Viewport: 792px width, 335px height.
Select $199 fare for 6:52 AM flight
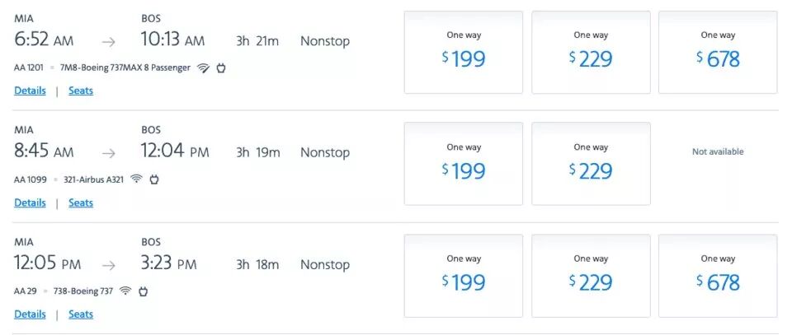pos(464,52)
